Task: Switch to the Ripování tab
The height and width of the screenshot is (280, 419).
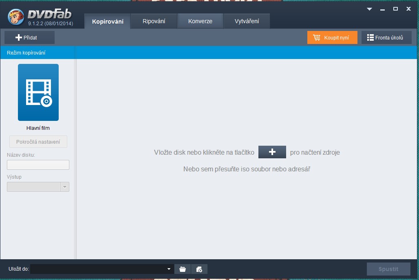Action: (154, 21)
